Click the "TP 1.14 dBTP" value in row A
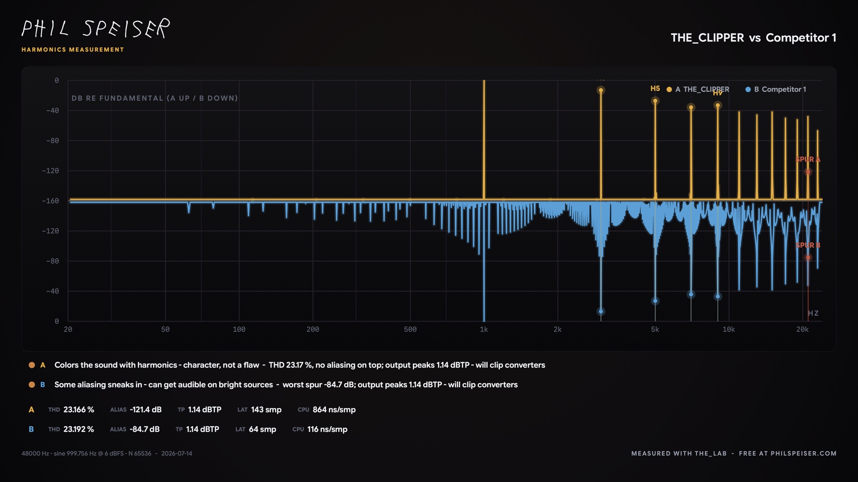The width and height of the screenshot is (858, 482). (200, 410)
